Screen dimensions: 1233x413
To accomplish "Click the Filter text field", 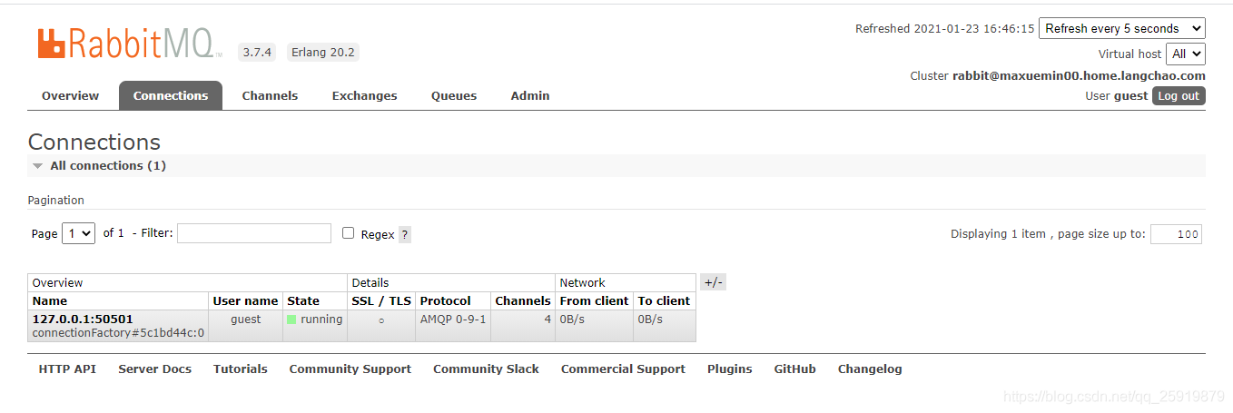I will click(254, 233).
